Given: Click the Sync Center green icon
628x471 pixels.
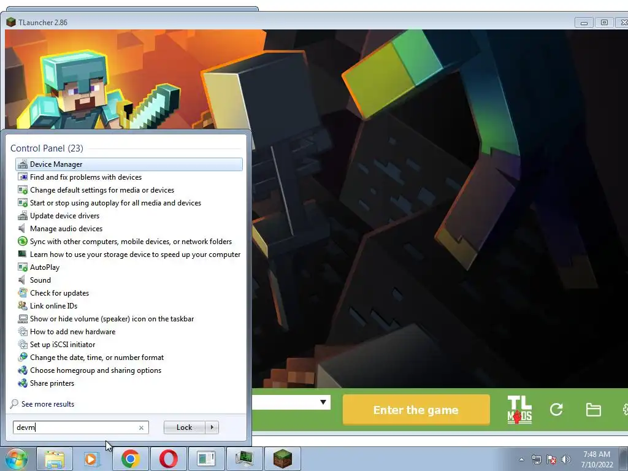Looking at the screenshot, I should 23,242.
